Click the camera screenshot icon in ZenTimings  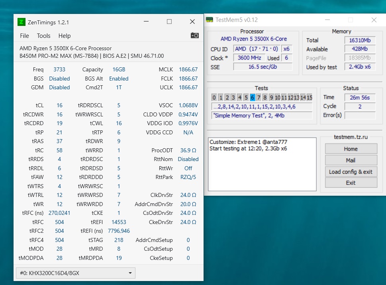194,35
